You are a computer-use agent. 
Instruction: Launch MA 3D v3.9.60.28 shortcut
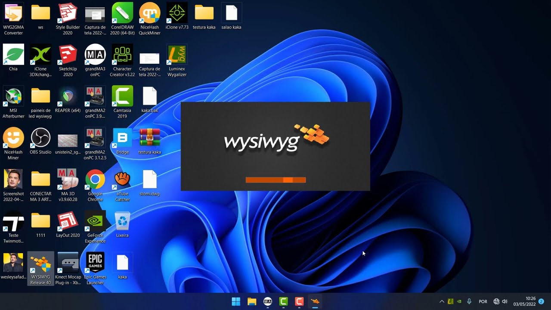point(68,186)
